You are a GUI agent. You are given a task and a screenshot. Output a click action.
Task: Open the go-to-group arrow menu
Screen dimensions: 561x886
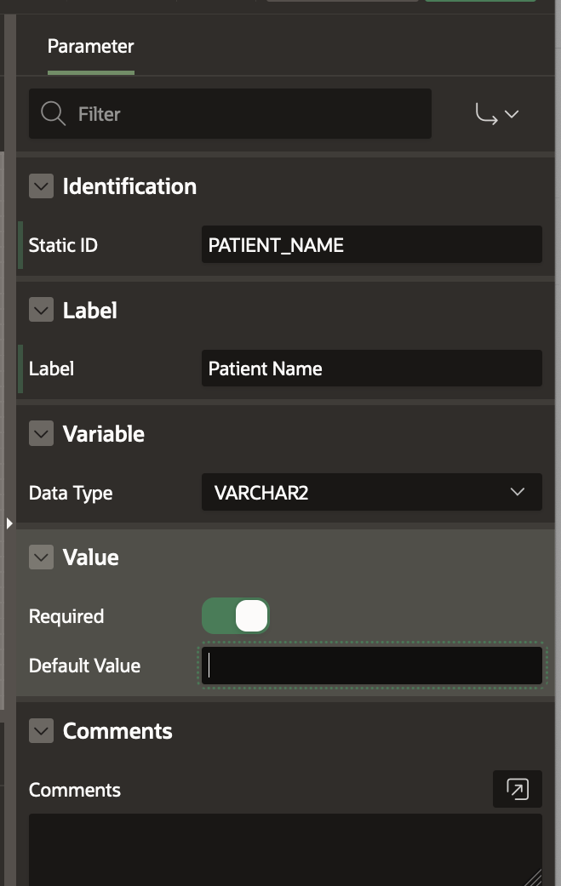pyautogui.click(x=497, y=114)
